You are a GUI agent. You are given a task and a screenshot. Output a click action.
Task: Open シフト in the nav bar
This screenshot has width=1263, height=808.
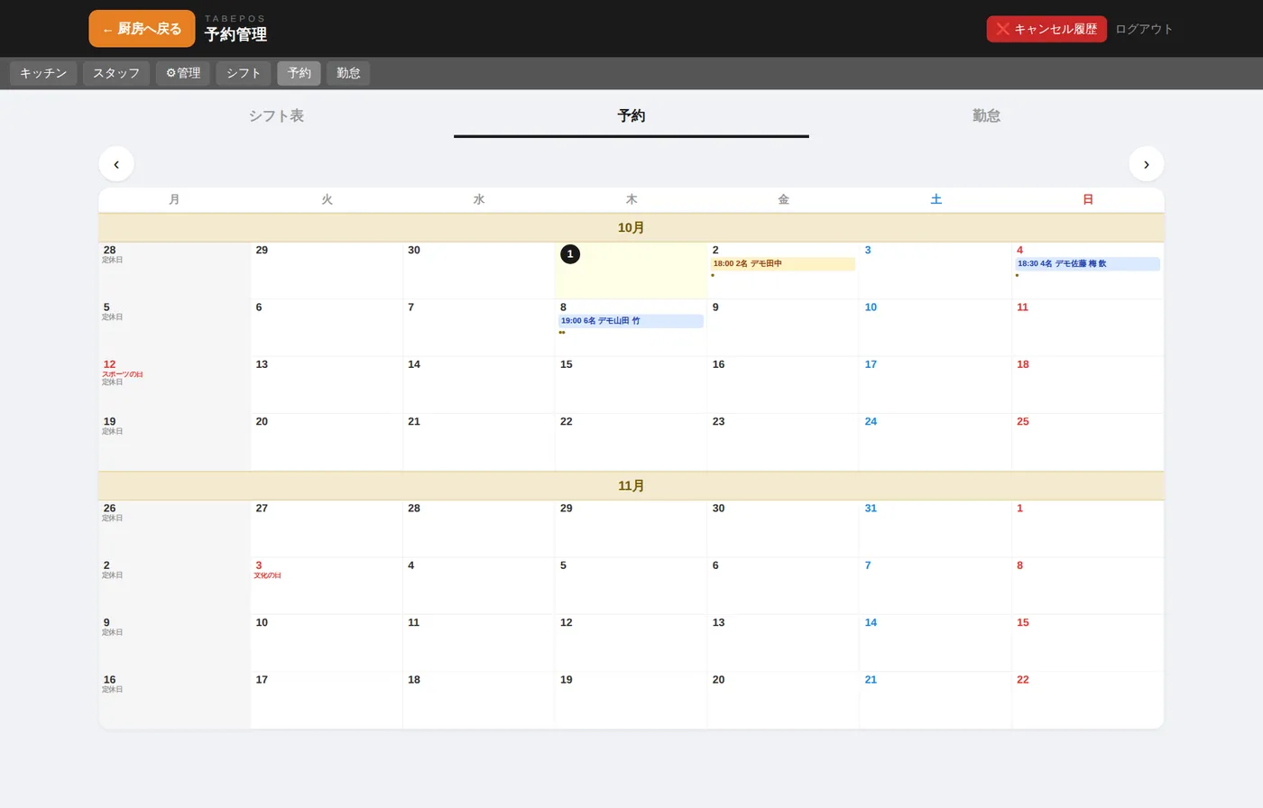click(244, 73)
